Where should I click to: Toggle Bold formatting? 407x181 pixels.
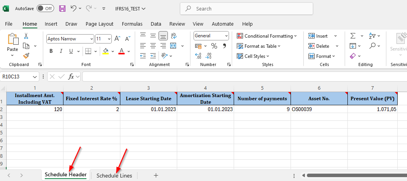pyautogui.click(x=51, y=51)
